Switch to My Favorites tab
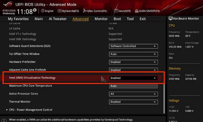 click(x=18, y=19)
